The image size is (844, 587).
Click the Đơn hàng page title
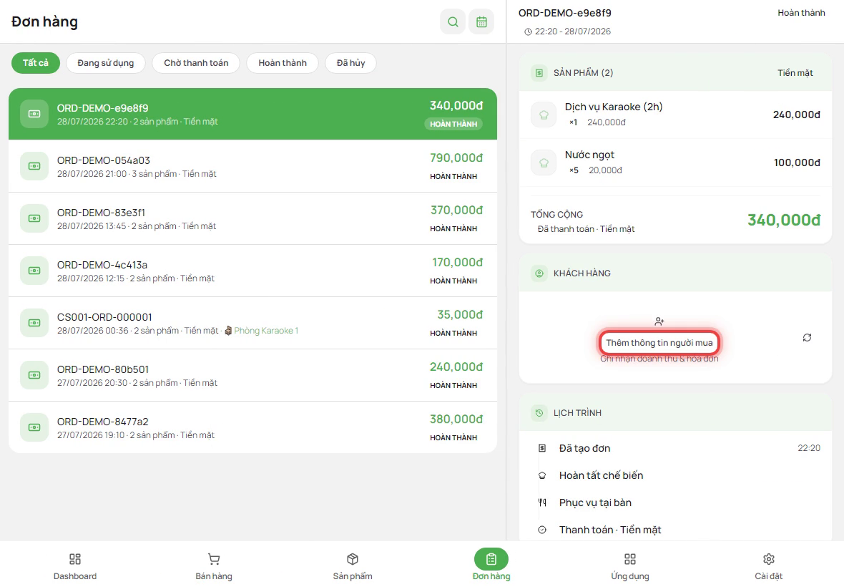44,21
